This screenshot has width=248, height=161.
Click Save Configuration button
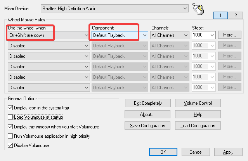tap(147, 126)
